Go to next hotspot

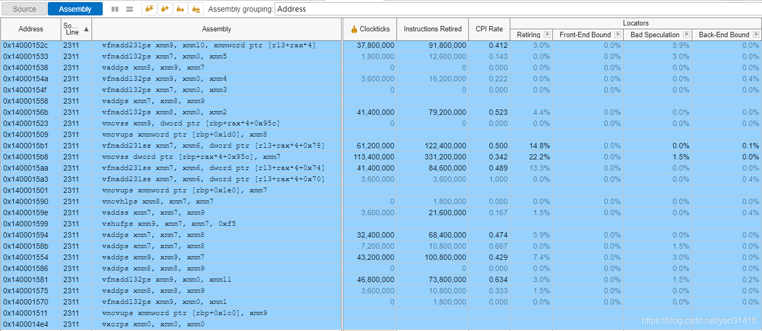(181, 9)
